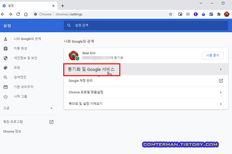Click the address bar showing chrome://settings

point(103,14)
